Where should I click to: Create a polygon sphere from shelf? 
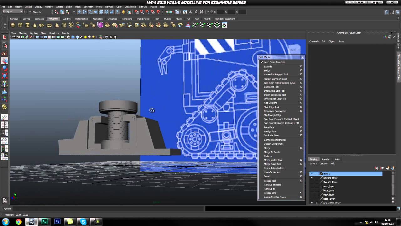click(13, 25)
